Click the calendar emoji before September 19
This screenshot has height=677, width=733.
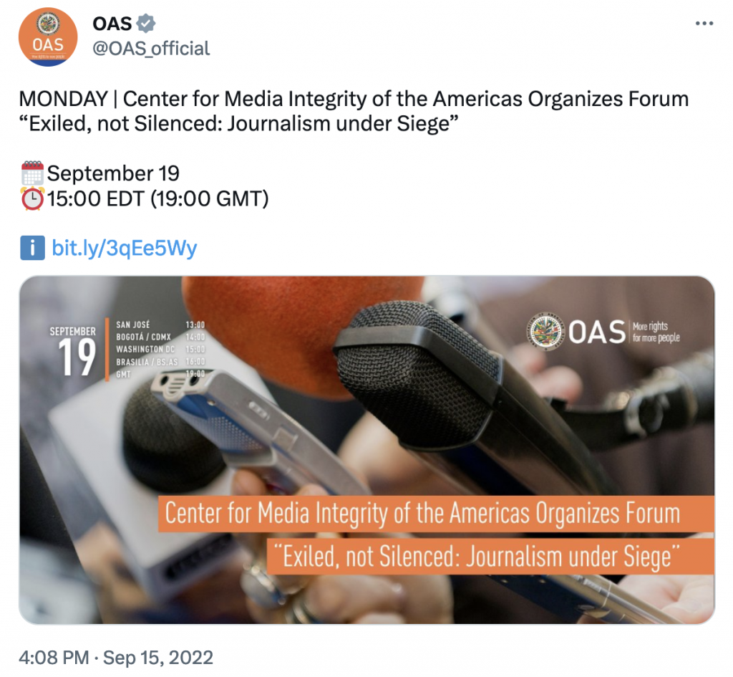(32, 173)
